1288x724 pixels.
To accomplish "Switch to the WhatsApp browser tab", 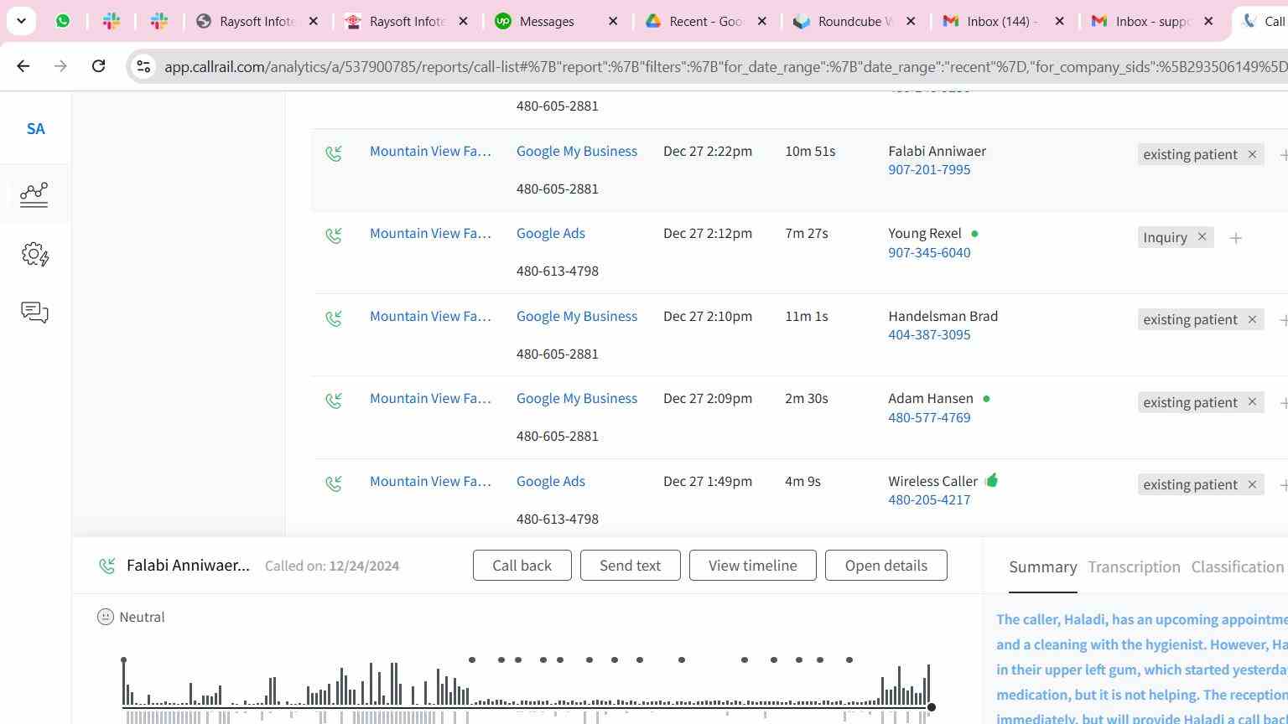I will click(63, 21).
